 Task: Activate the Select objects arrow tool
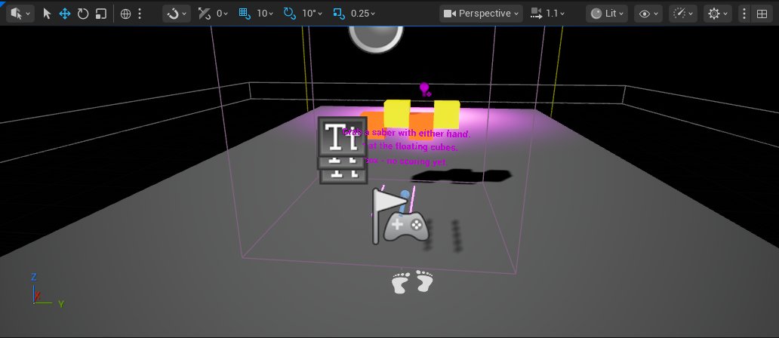click(x=48, y=14)
